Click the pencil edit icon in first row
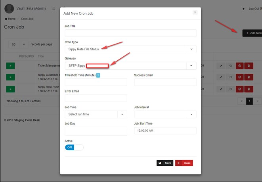This screenshot has height=182, width=262. pyautogui.click(x=221, y=65)
